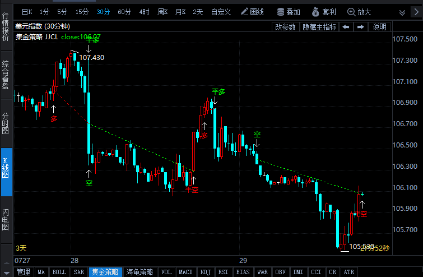This screenshot has width=423, height=277.
Task: Click the 0727 date label
Action: point(22,261)
